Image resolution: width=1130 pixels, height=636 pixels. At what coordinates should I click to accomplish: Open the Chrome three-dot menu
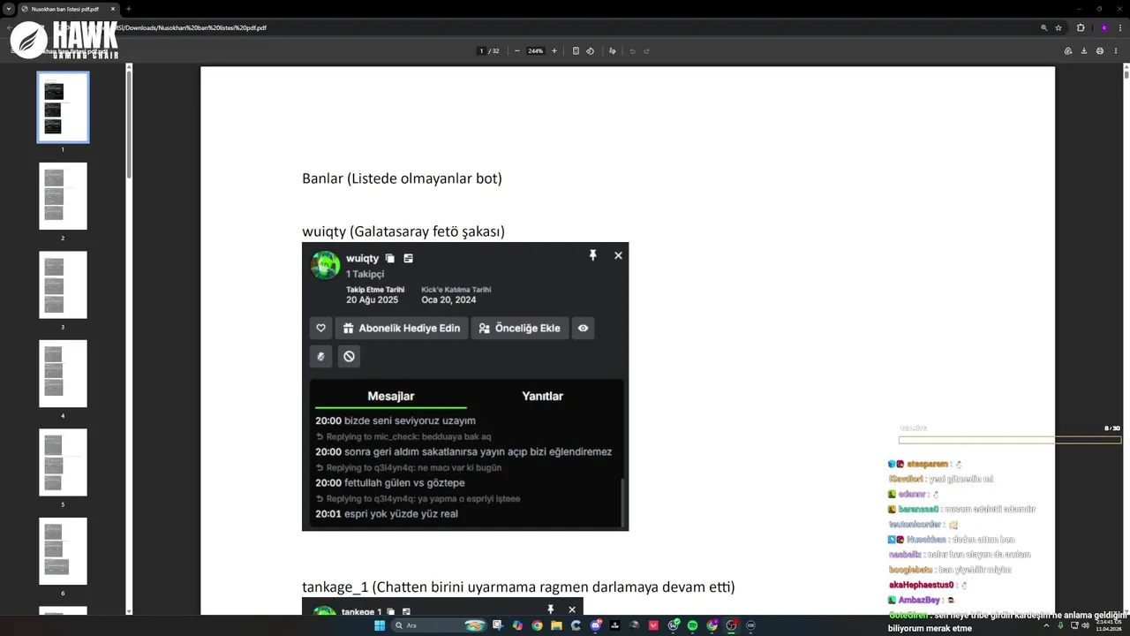click(1119, 27)
